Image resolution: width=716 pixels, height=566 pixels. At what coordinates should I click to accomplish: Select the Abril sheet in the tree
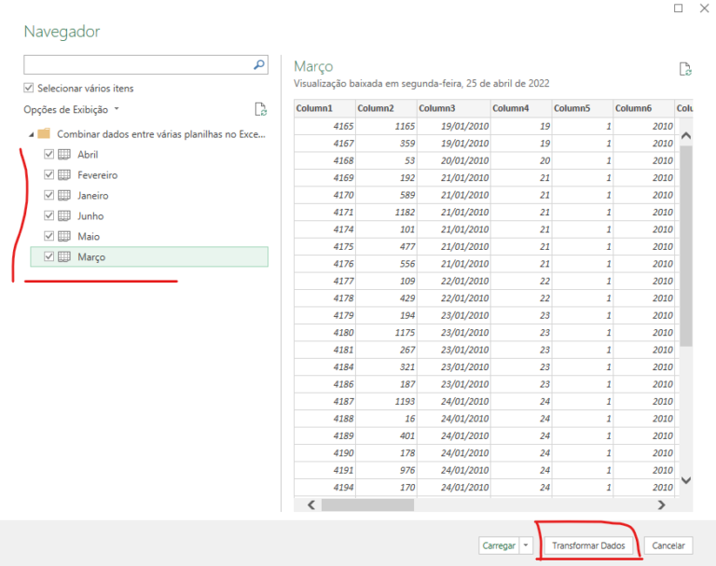point(88,155)
